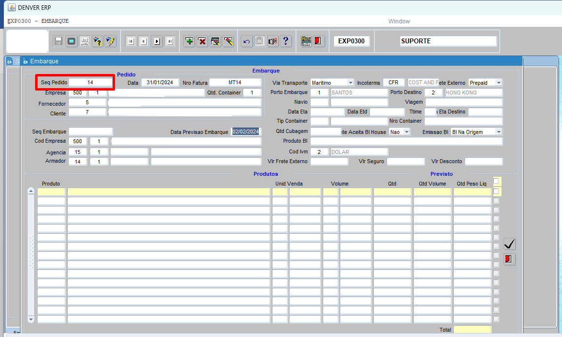Viewport: 562px width, 337px height.
Task: Tick the checkbox above the product rows
Action: click(496, 181)
